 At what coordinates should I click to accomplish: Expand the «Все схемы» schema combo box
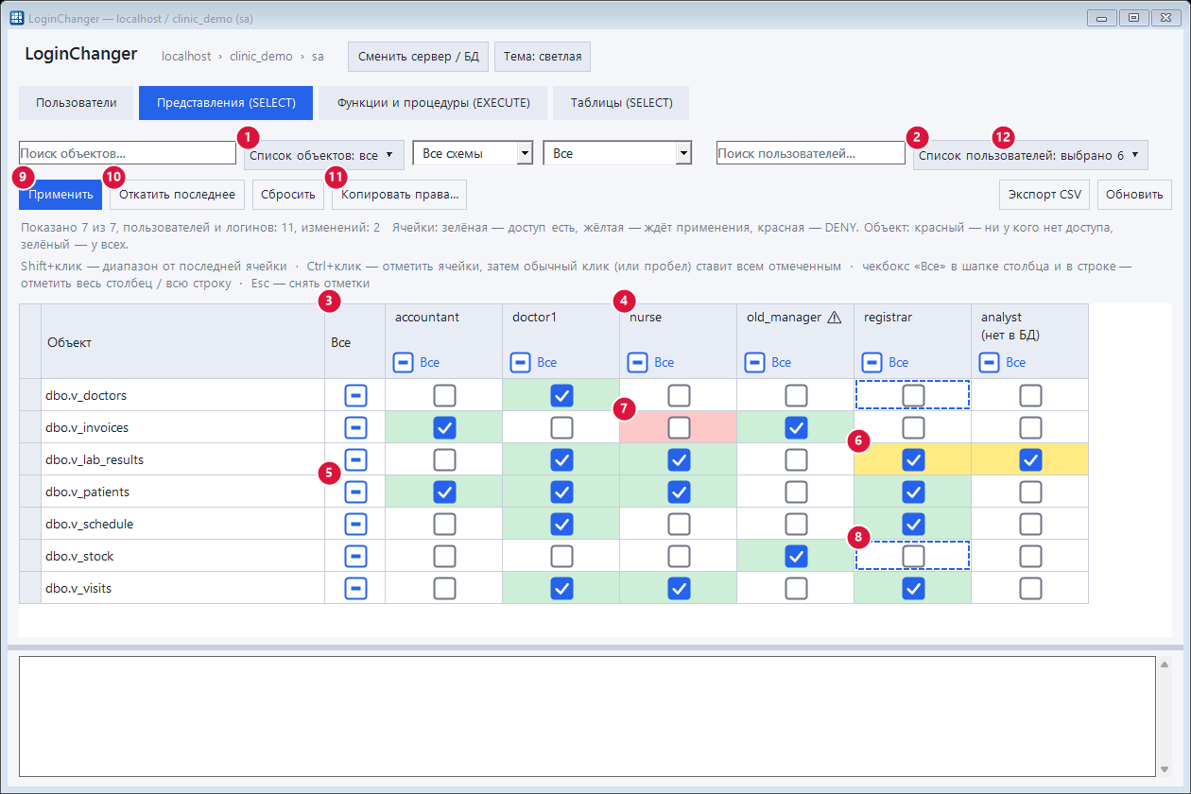point(474,153)
